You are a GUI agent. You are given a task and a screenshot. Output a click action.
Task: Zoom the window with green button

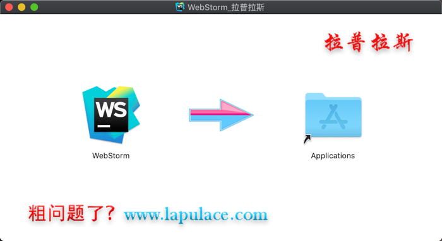pyautogui.click(x=34, y=7)
